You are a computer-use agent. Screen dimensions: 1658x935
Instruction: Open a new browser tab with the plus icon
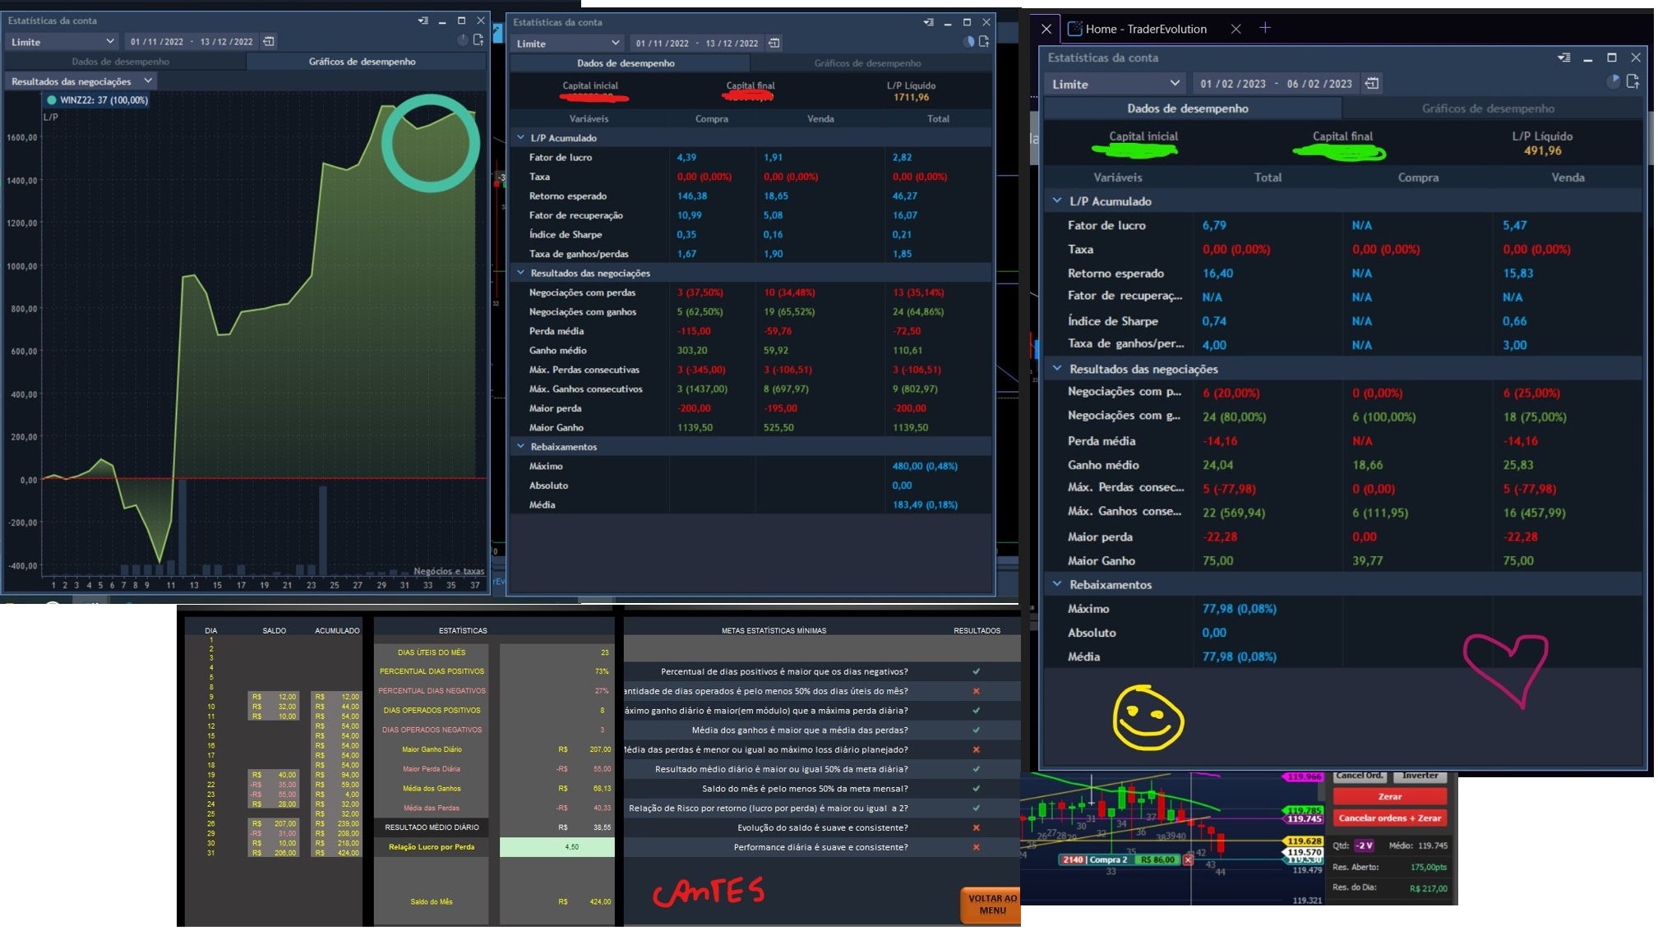(x=1265, y=28)
